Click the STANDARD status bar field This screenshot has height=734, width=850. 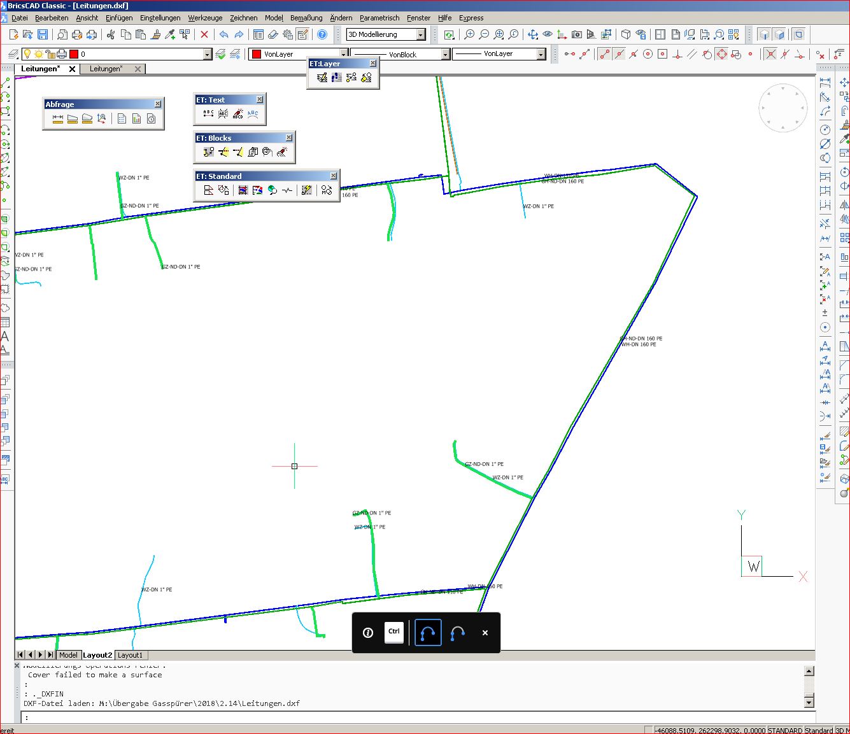pos(785,730)
